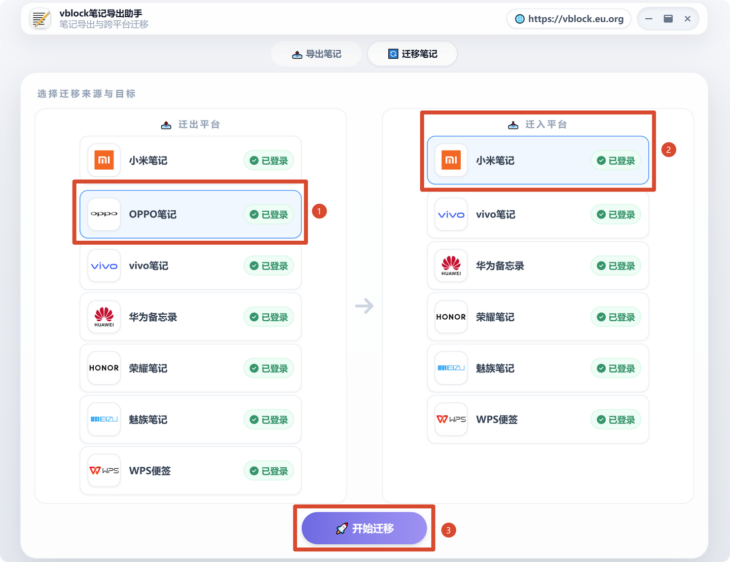Click 已登录 badge for target 小米笔记

pos(616,161)
